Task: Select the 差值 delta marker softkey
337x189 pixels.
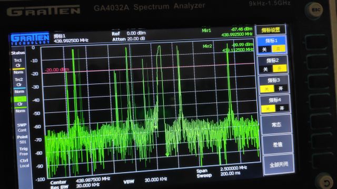Action: [x=277, y=144]
